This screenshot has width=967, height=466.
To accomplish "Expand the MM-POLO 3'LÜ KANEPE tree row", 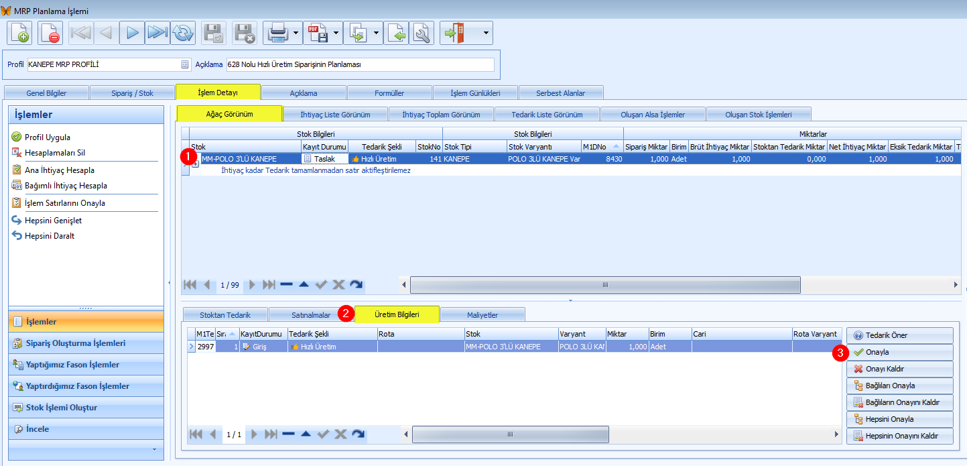I will coord(195,164).
